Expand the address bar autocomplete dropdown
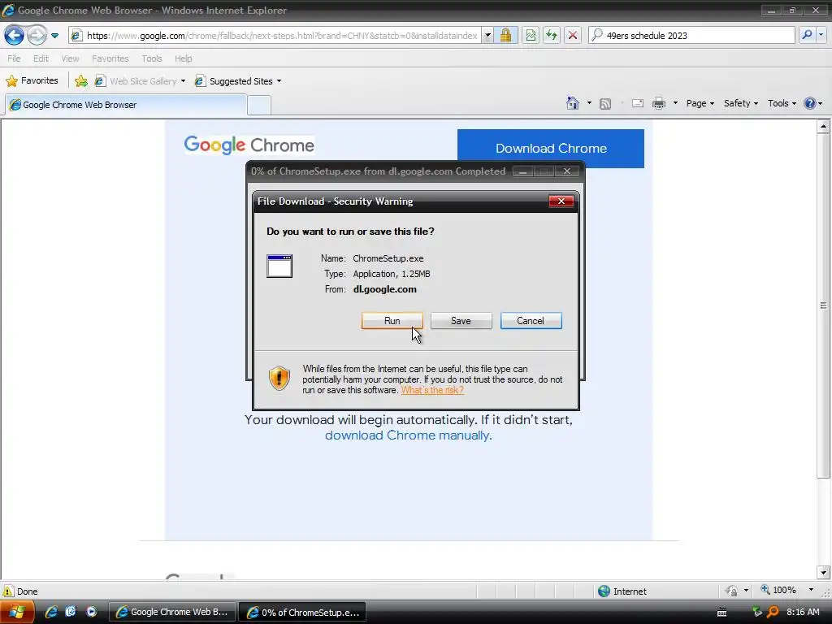This screenshot has width=832, height=624. click(x=487, y=36)
